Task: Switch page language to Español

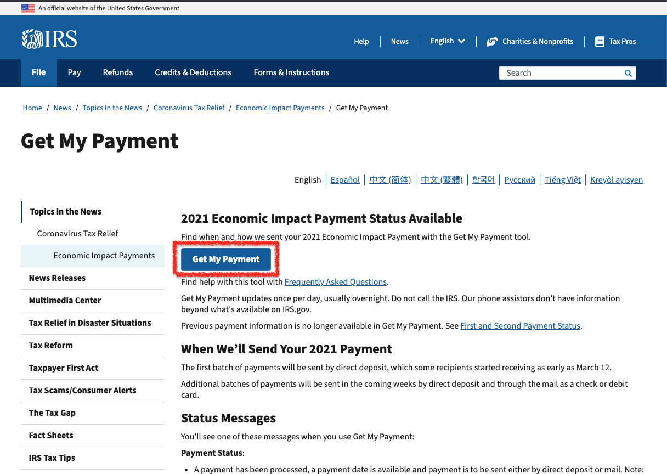Action: [345, 180]
